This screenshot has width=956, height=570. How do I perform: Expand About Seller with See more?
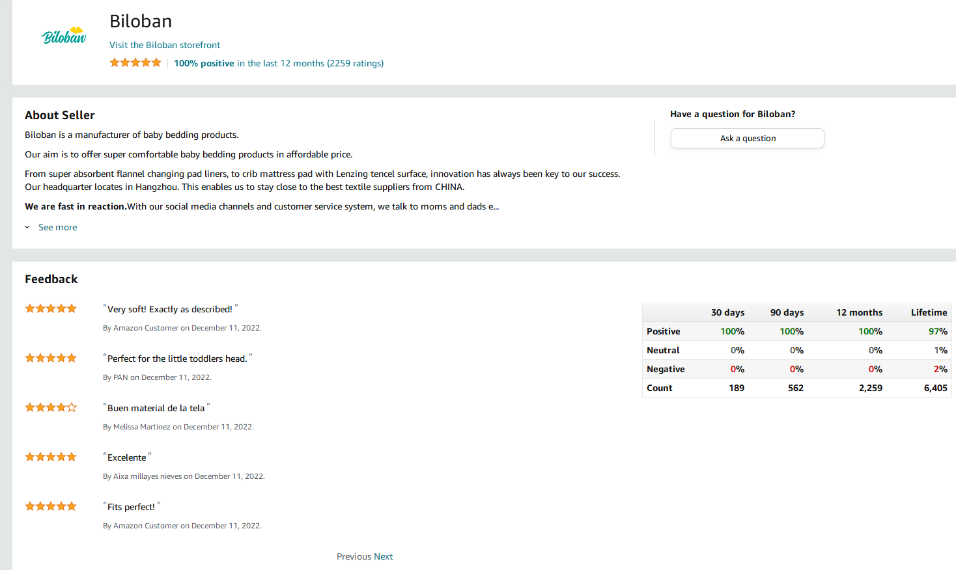pyautogui.click(x=57, y=227)
